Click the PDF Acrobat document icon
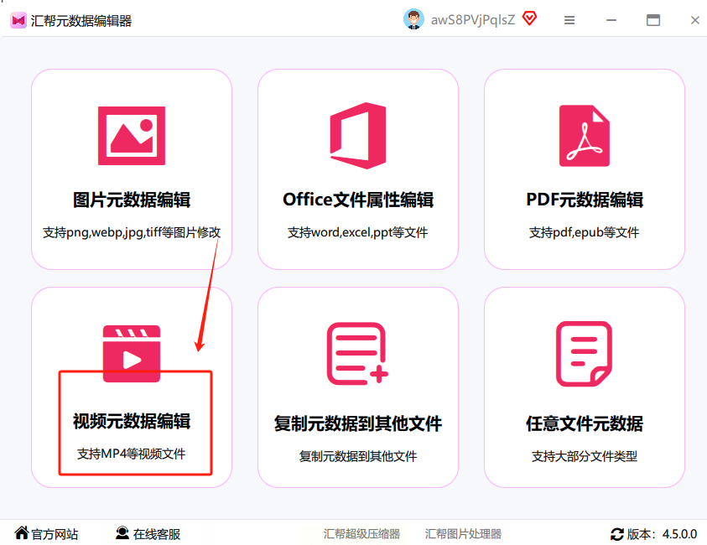This screenshot has width=707, height=545. point(585,136)
